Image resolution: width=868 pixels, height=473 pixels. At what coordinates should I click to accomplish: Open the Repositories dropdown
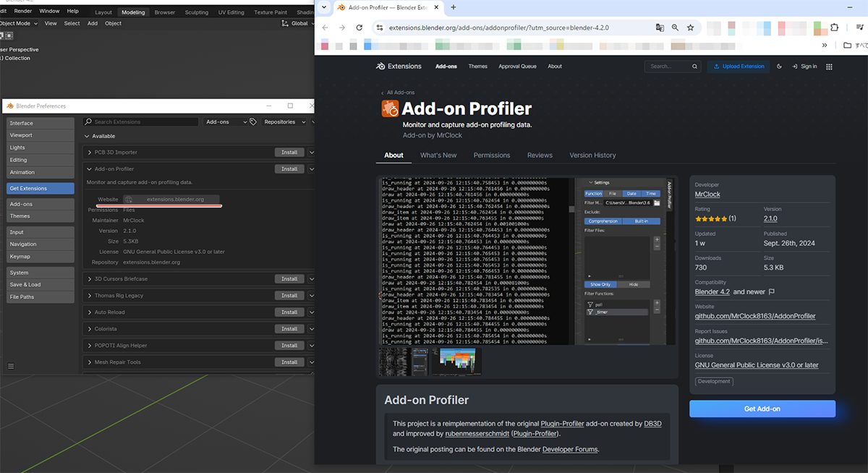tap(282, 122)
